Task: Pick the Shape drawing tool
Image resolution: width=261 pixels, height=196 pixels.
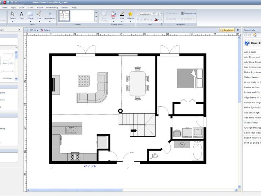Action: [31, 15]
